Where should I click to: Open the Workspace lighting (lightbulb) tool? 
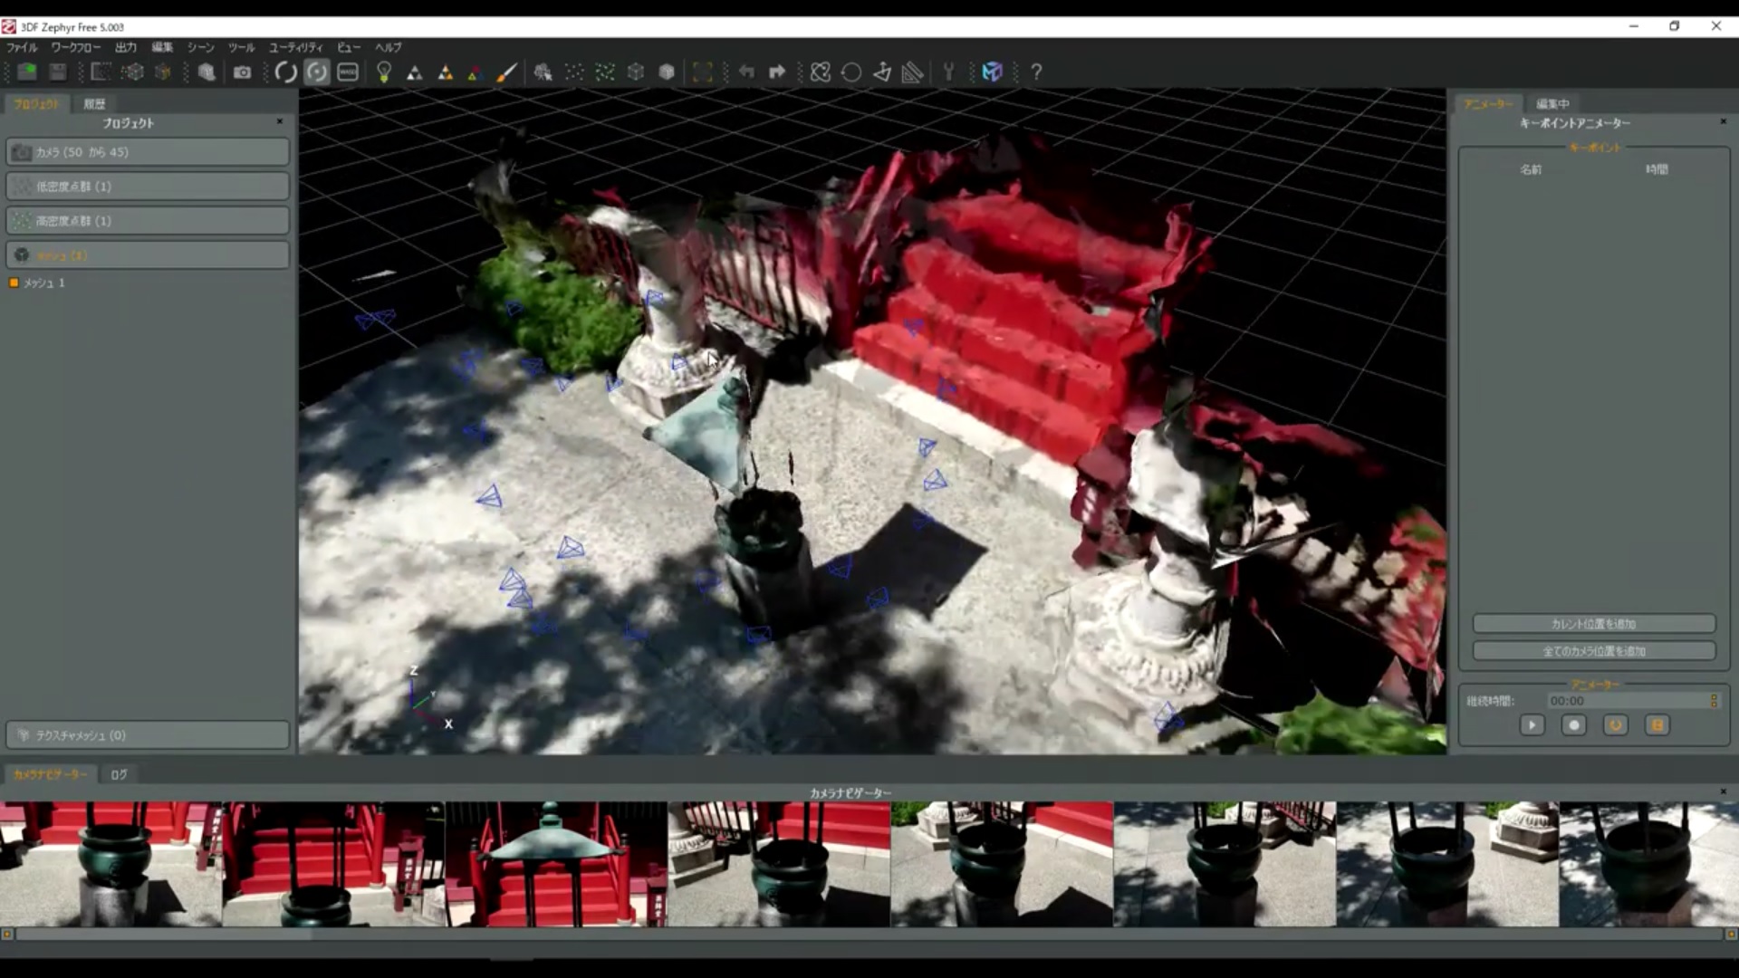coord(383,72)
